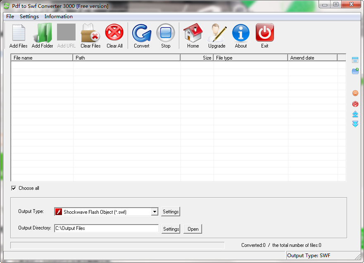364x263 pixels.
Task: Click the Converted:0 status text
Action: (253, 245)
